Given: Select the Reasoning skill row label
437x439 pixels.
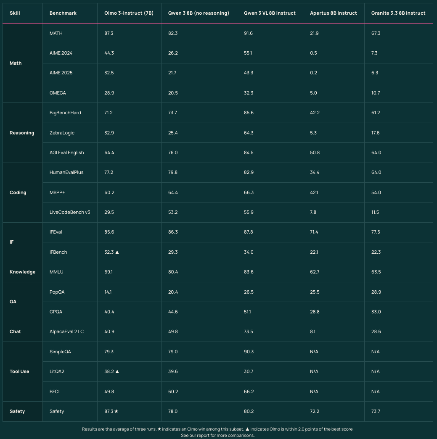Looking at the screenshot, I should [22, 133].
